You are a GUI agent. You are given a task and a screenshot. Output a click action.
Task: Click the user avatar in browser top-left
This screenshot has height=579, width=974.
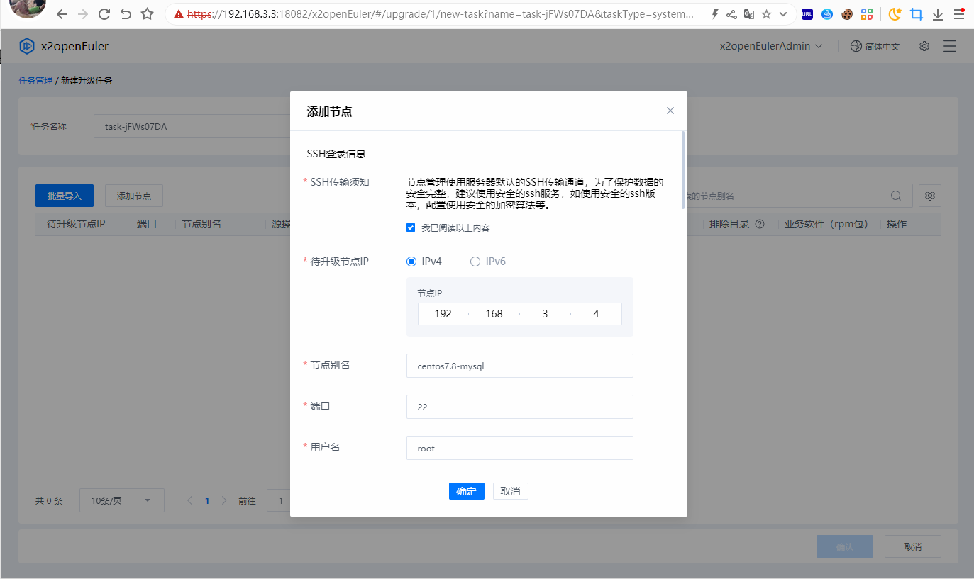28,7
